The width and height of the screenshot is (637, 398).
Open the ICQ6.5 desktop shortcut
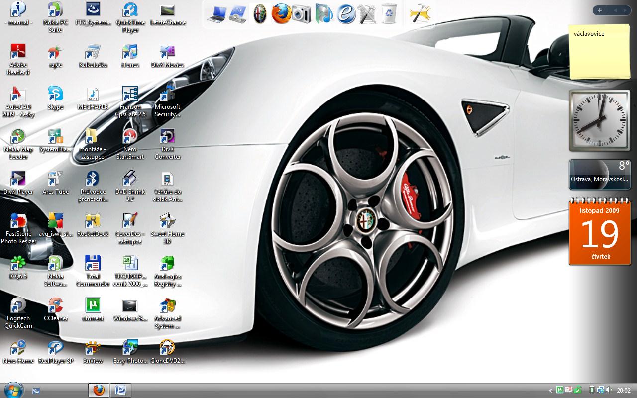point(18,263)
